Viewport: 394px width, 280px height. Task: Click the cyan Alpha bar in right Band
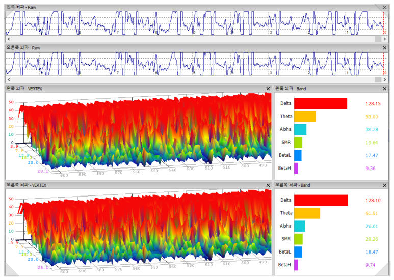pyautogui.click(x=299, y=226)
